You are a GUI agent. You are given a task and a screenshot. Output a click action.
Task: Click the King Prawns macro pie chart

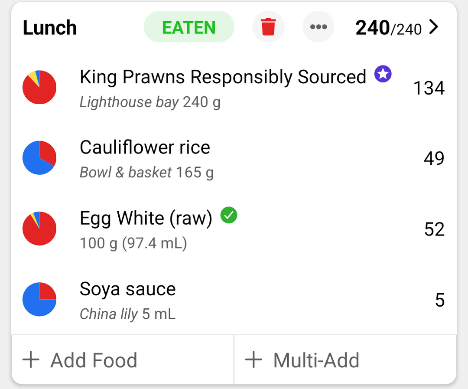pos(39,87)
